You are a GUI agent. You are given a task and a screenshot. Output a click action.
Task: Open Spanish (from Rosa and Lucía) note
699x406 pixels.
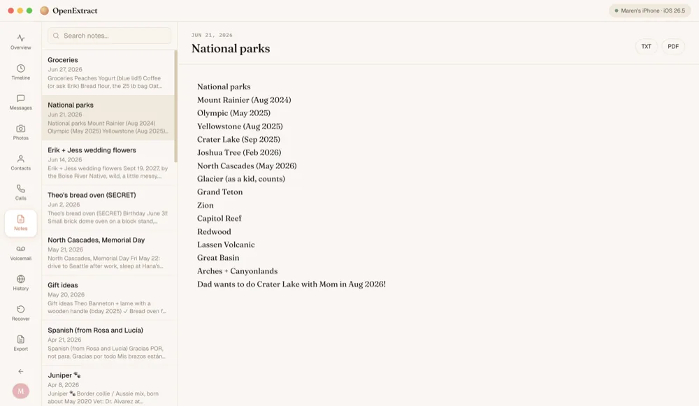[x=108, y=342]
